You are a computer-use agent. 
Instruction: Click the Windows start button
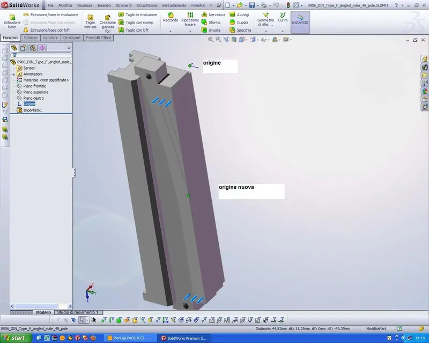[15, 338]
